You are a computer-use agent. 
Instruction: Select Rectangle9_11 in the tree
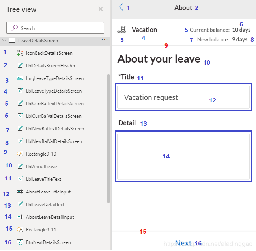point(41,229)
